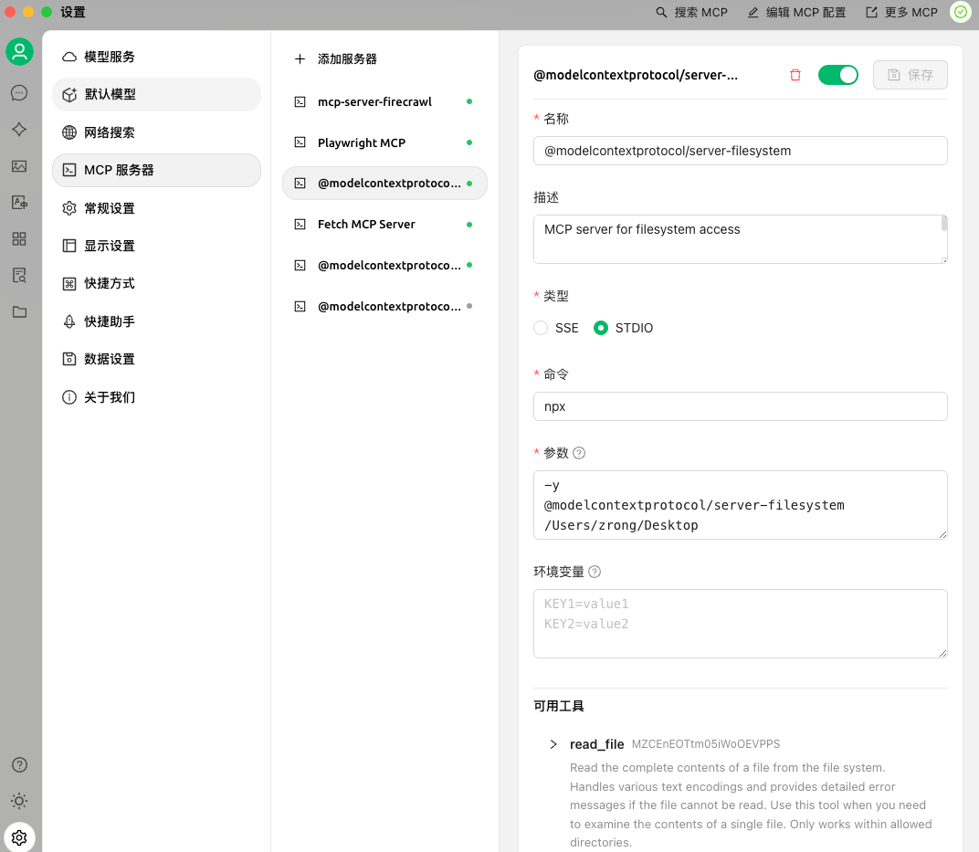Select the gray-dot inactive @modelcontextprotocol server

tap(384, 307)
